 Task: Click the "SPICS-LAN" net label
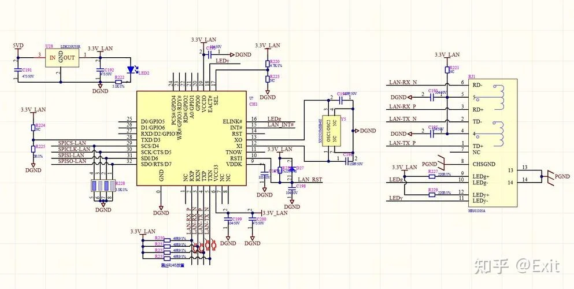pyautogui.click(x=72, y=143)
